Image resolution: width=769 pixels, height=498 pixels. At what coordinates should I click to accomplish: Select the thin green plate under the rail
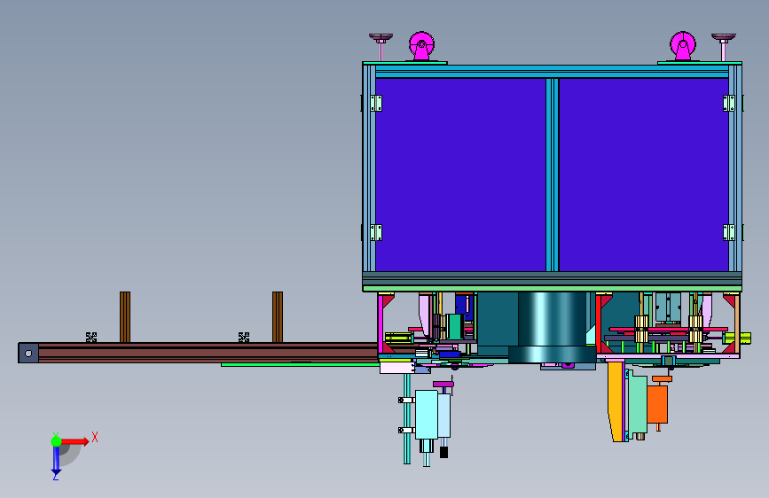coord(300,365)
